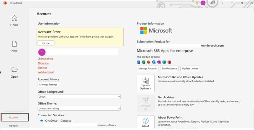The height and width of the screenshot is (130, 254).
Task: Click the greyed Get Add-ins button
Action: (x=146, y=104)
